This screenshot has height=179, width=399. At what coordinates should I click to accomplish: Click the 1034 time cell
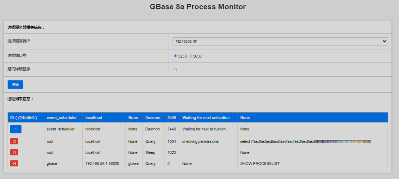point(172,141)
